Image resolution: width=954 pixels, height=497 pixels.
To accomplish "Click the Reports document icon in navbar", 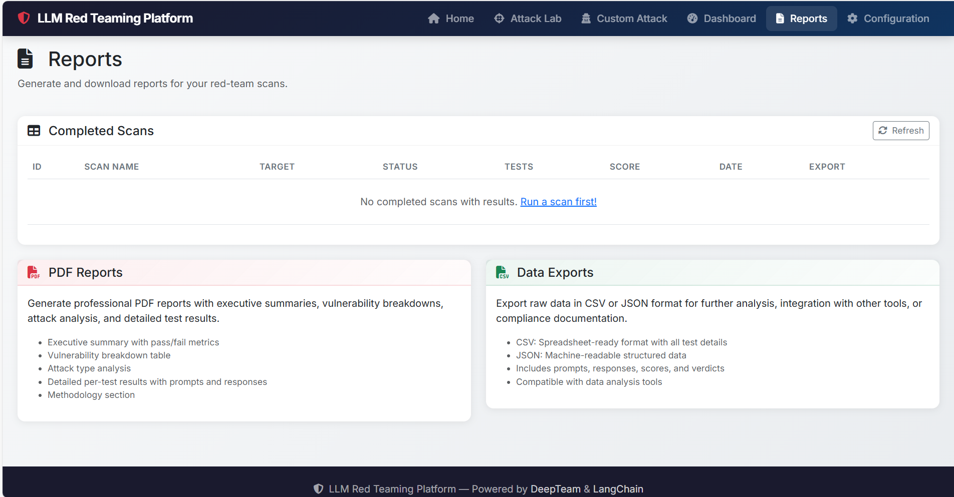I will pos(780,19).
